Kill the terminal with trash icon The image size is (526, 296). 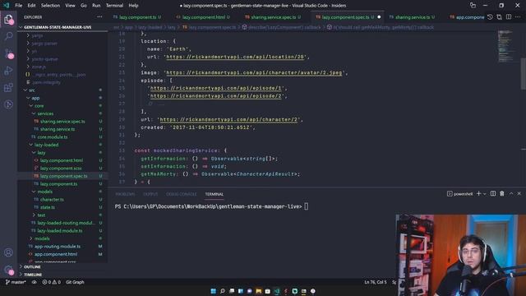[x=502, y=194]
